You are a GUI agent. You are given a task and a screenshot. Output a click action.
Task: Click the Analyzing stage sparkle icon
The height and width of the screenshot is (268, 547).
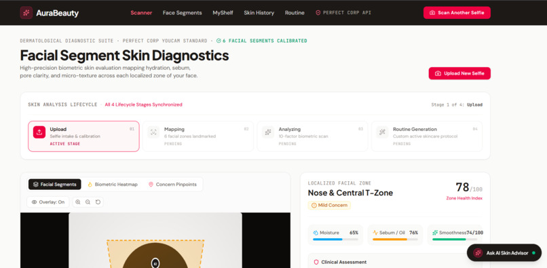click(268, 132)
